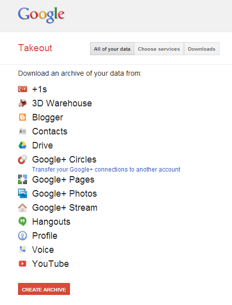Screen dimensions: 232x305
Task: Click the Google+ Circles icon
Action: [22, 160]
